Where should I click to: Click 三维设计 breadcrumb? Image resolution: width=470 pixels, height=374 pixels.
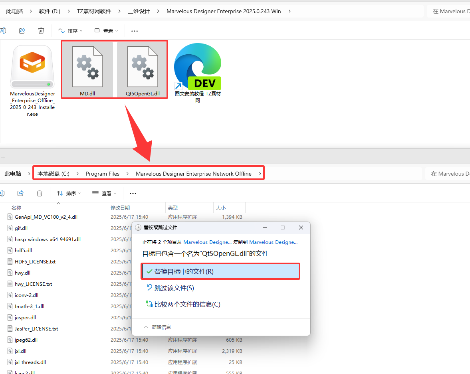[139, 12]
